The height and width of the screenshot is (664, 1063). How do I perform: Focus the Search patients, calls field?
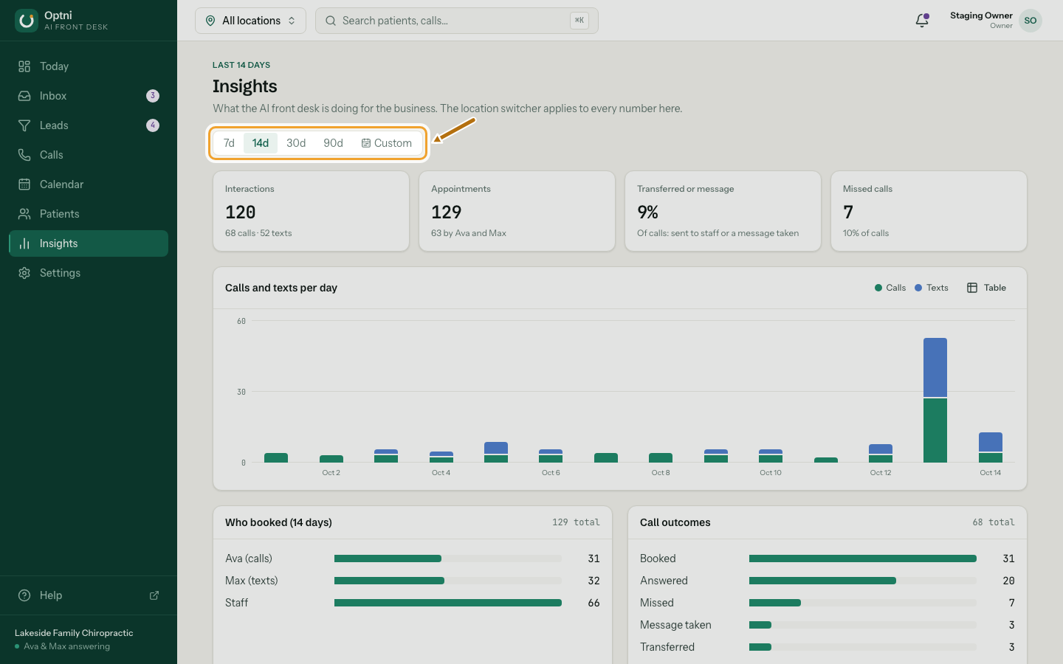(457, 21)
